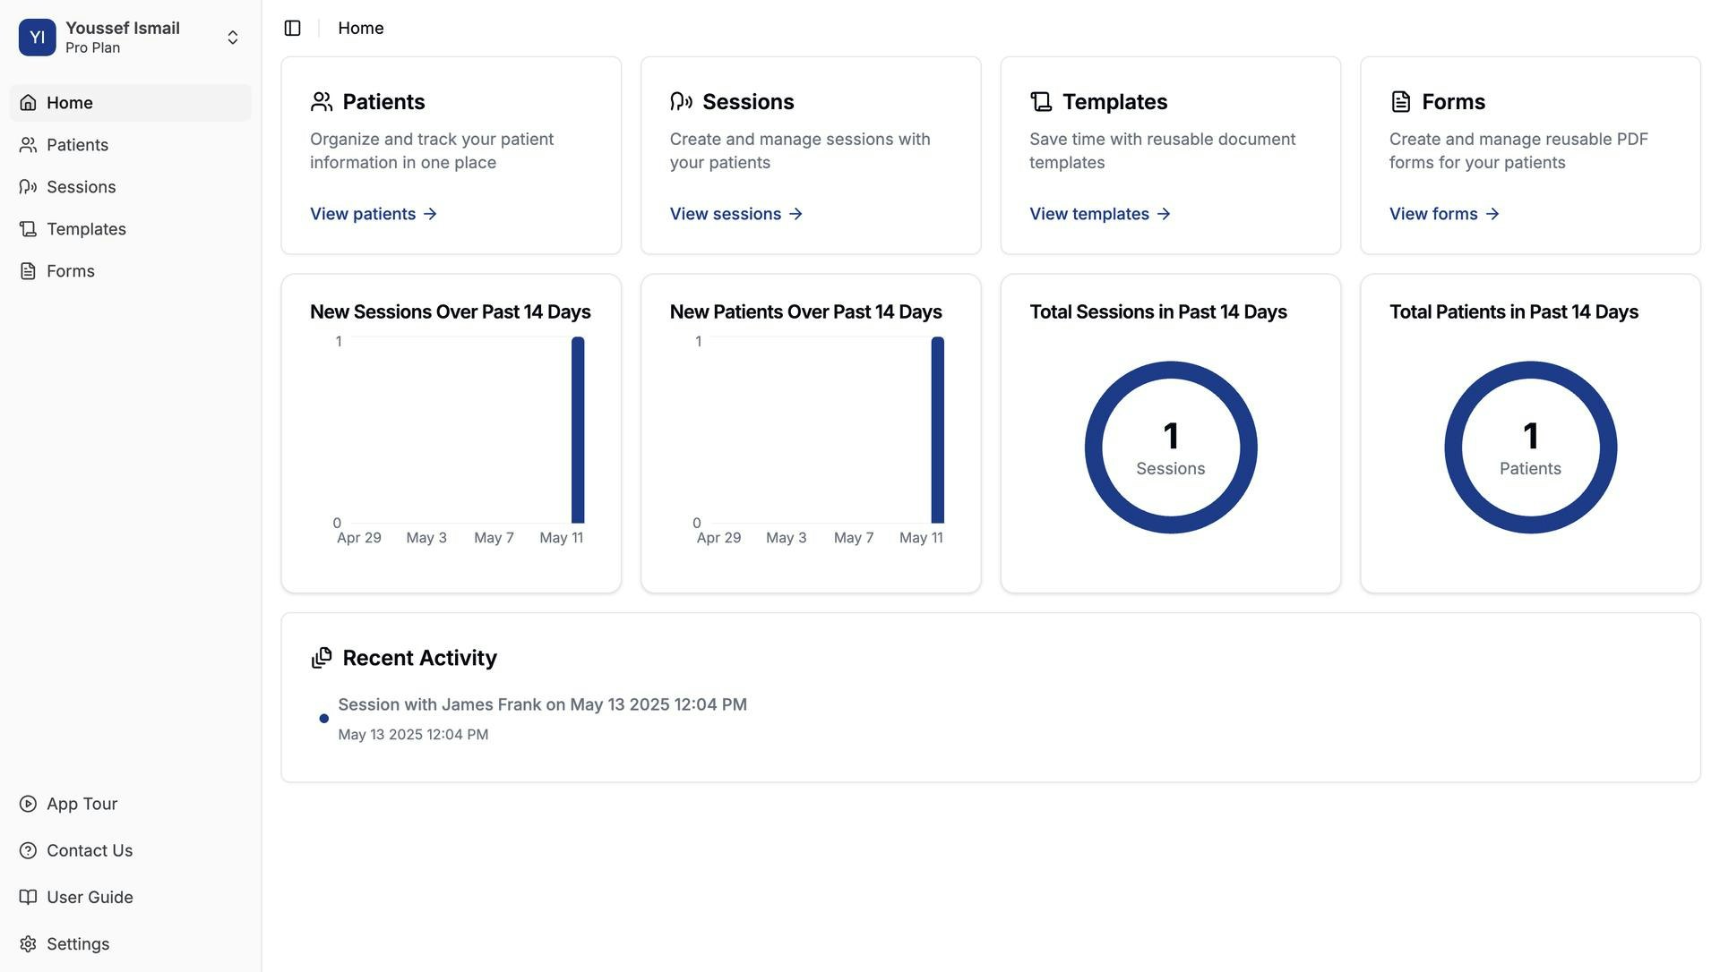Open the User Guide book icon
This screenshot has width=1720, height=972.
pos(28,897)
